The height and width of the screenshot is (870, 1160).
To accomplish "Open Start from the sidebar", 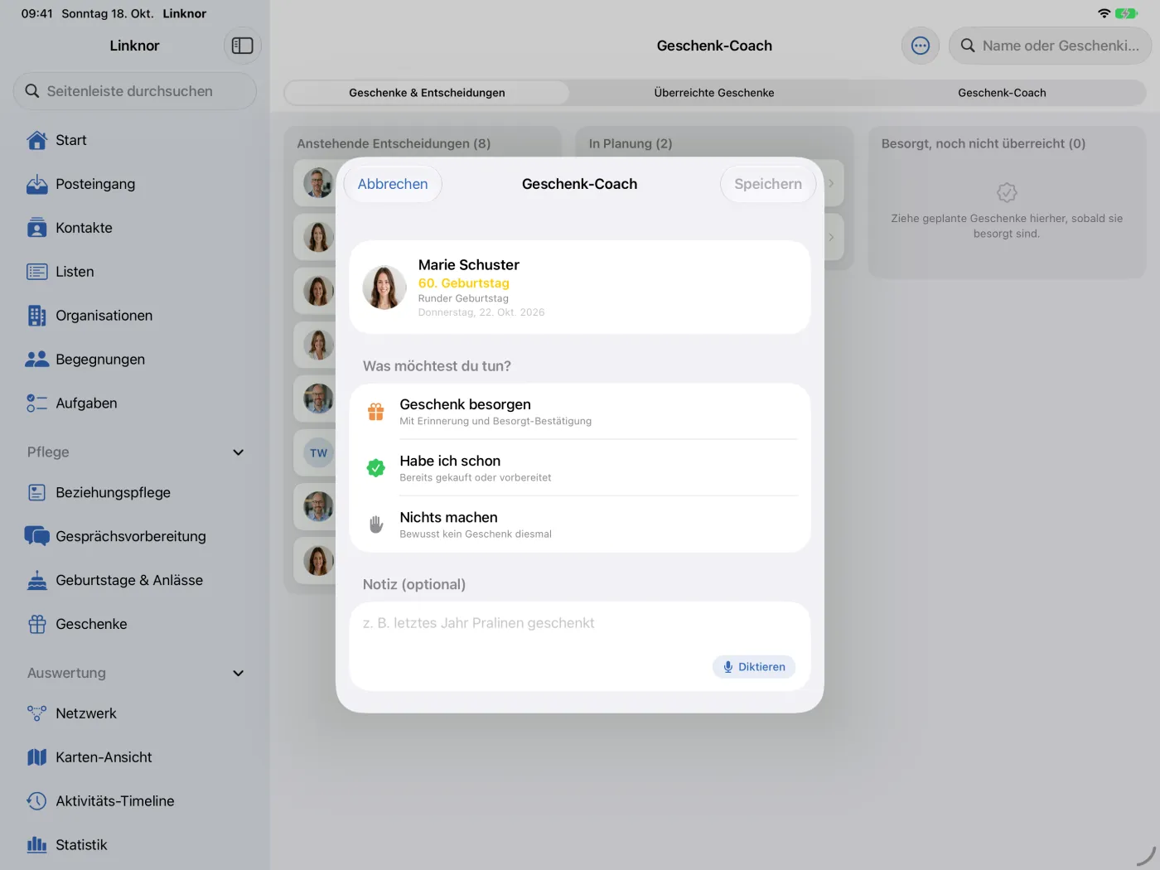I will click(x=135, y=140).
